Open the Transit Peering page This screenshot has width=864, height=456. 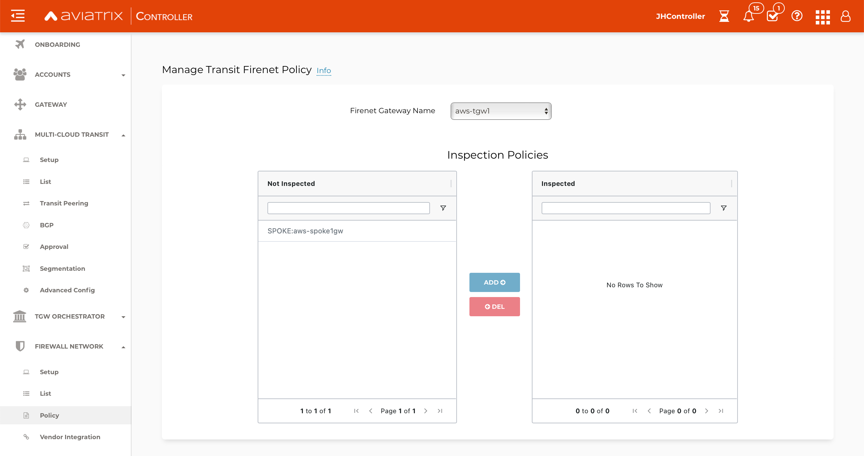coord(64,203)
